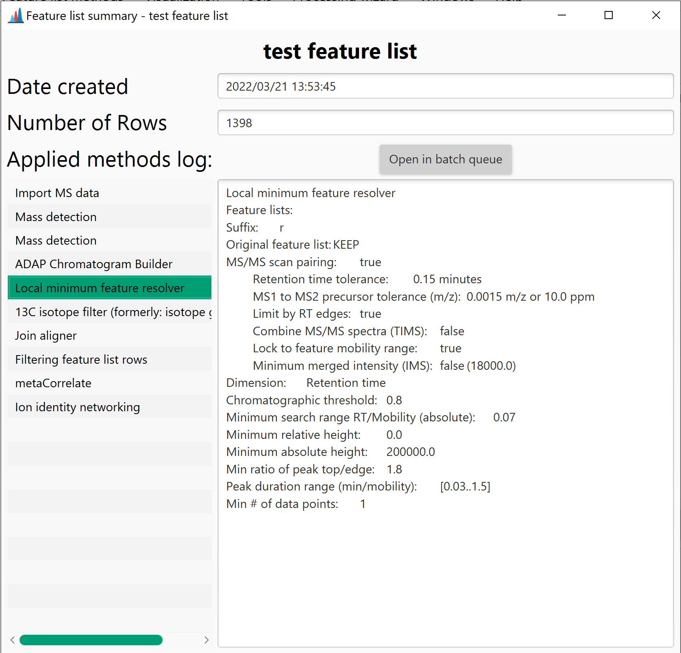The height and width of the screenshot is (653, 681).
Task: Select "Ion identity networking" in the log
Action: pos(77,406)
